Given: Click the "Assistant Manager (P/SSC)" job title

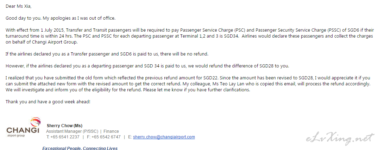Looking at the screenshot, I should click(72, 131).
